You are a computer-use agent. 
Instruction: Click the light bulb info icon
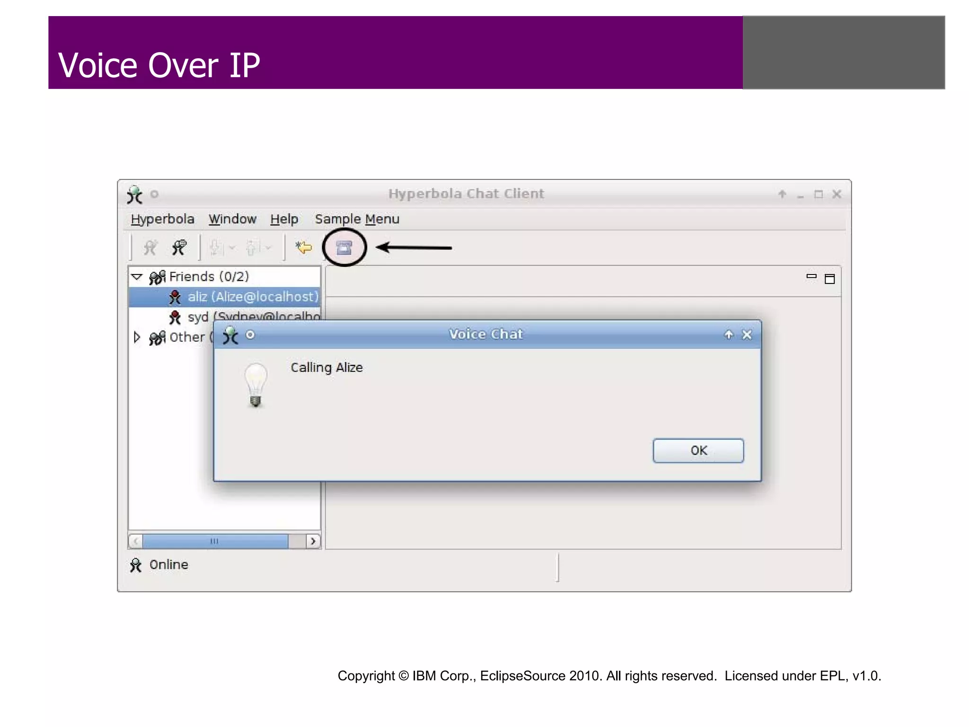pos(255,385)
